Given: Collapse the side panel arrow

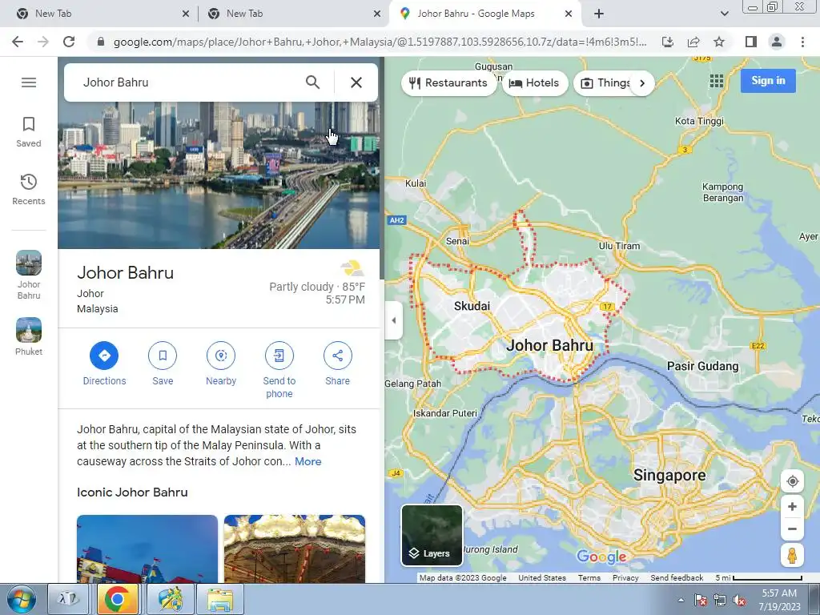Looking at the screenshot, I should (394, 320).
